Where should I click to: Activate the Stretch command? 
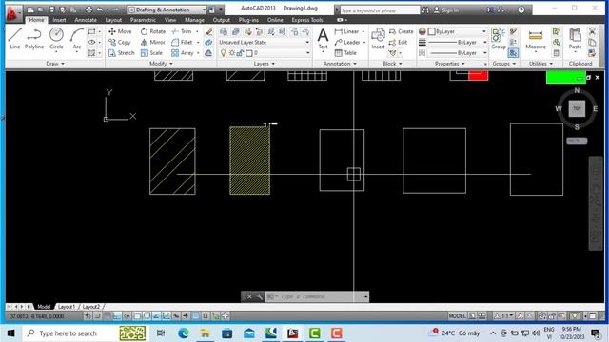coord(121,53)
